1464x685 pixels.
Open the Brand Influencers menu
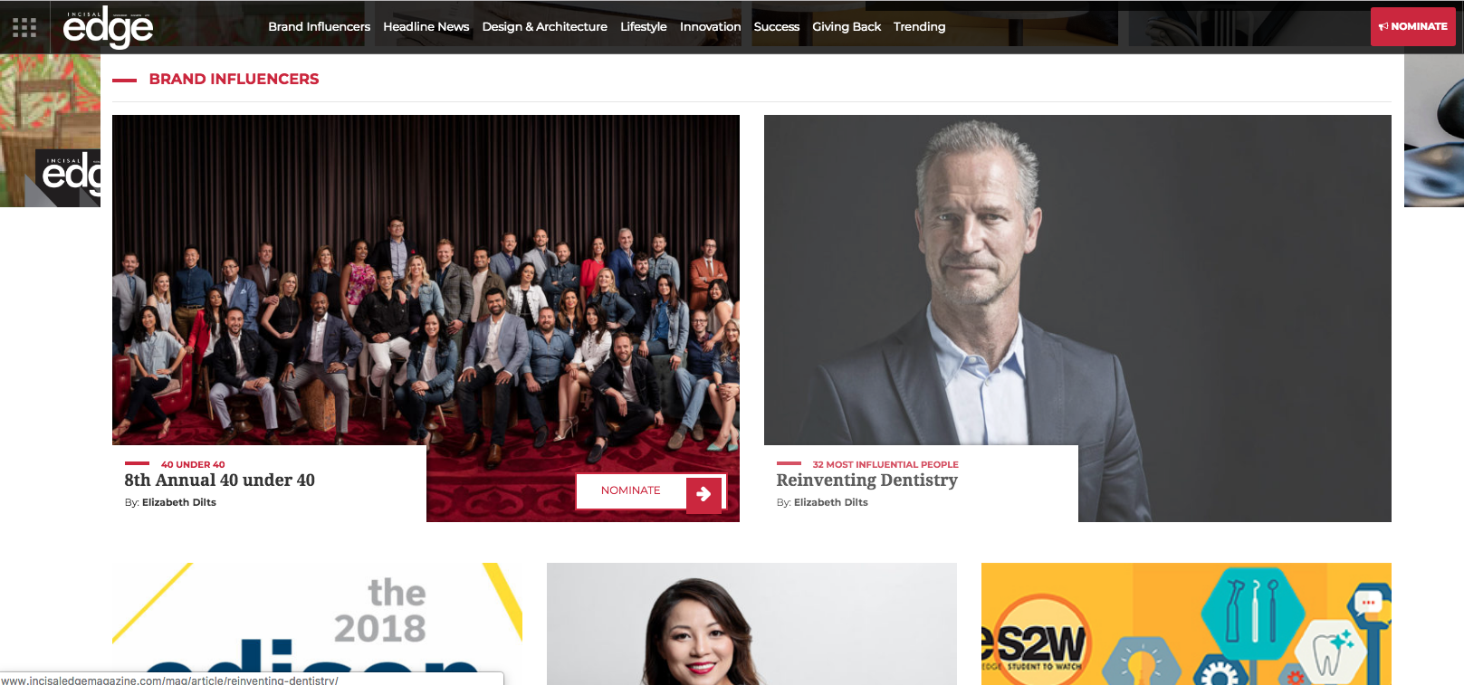(x=319, y=27)
